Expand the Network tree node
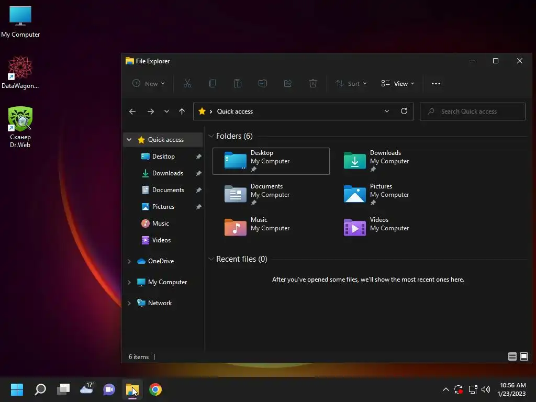 point(129,303)
